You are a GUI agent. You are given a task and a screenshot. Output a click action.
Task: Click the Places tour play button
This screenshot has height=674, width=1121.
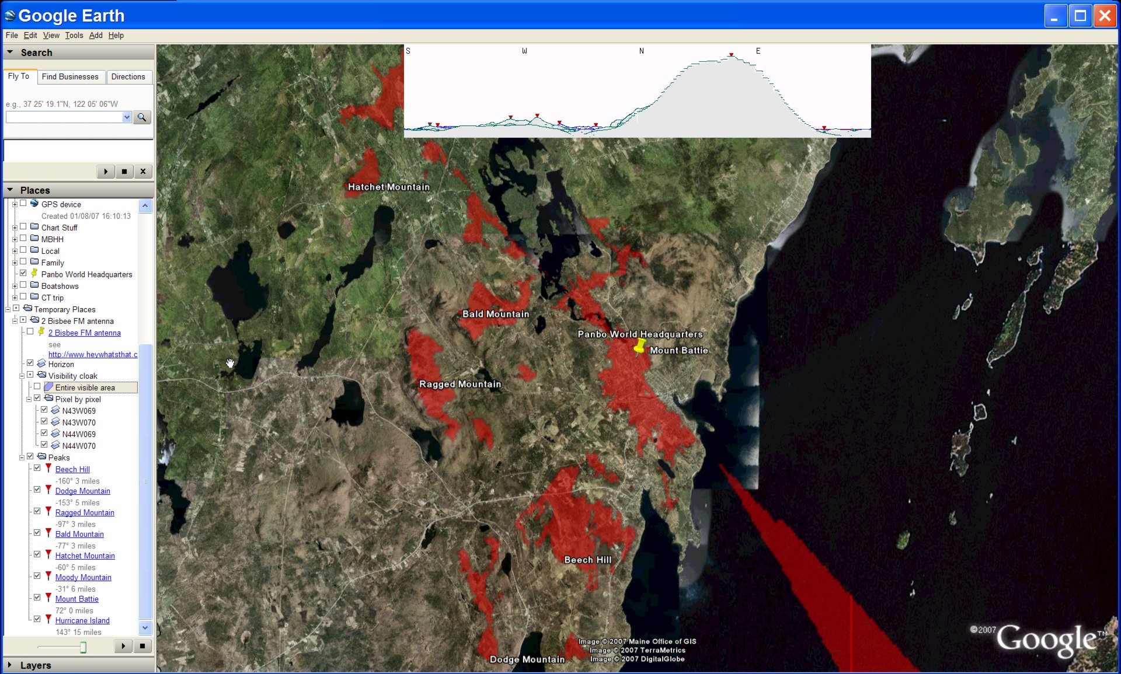(x=123, y=646)
